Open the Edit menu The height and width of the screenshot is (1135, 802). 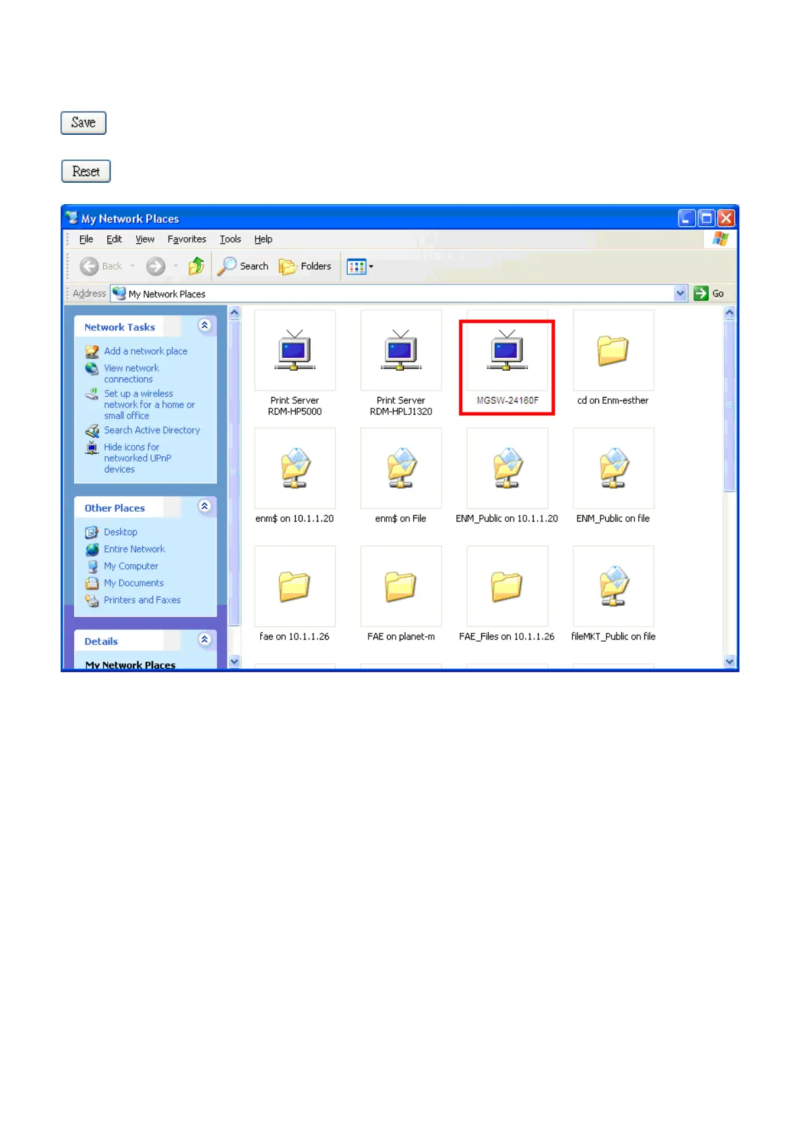tap(114, 239)
